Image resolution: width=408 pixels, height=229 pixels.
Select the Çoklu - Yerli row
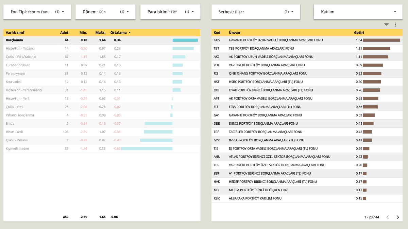102,107
